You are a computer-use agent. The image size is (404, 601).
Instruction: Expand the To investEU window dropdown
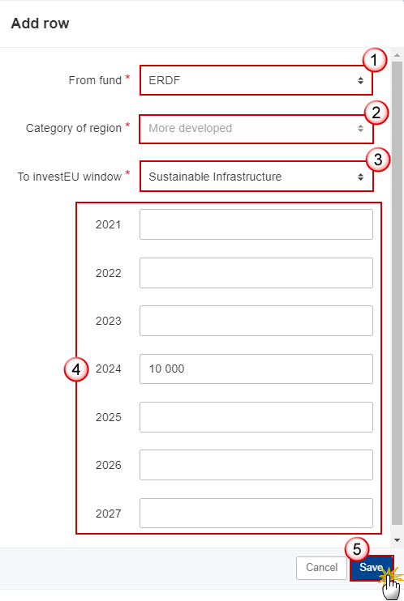click(x=256, y=177)
